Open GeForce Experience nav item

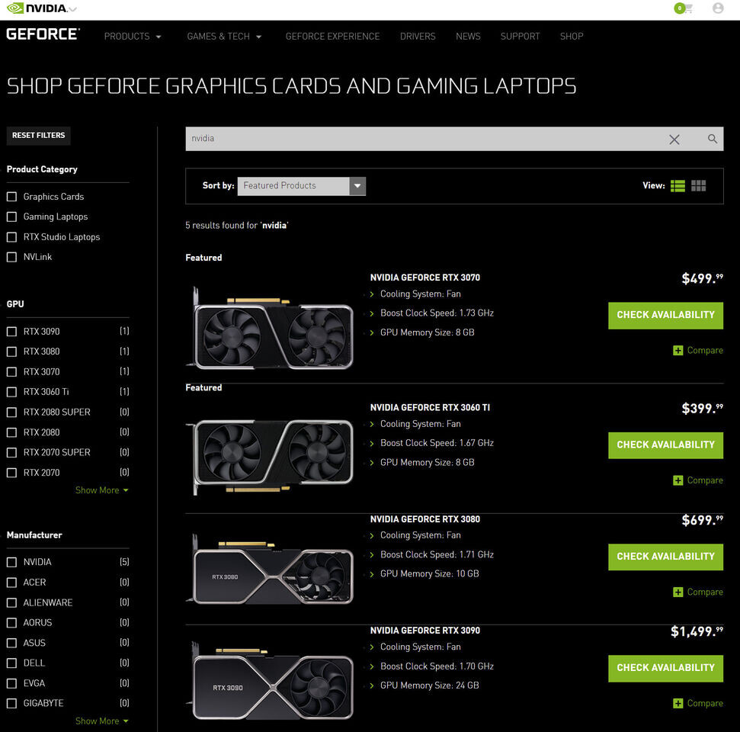[x=332, y=37]
